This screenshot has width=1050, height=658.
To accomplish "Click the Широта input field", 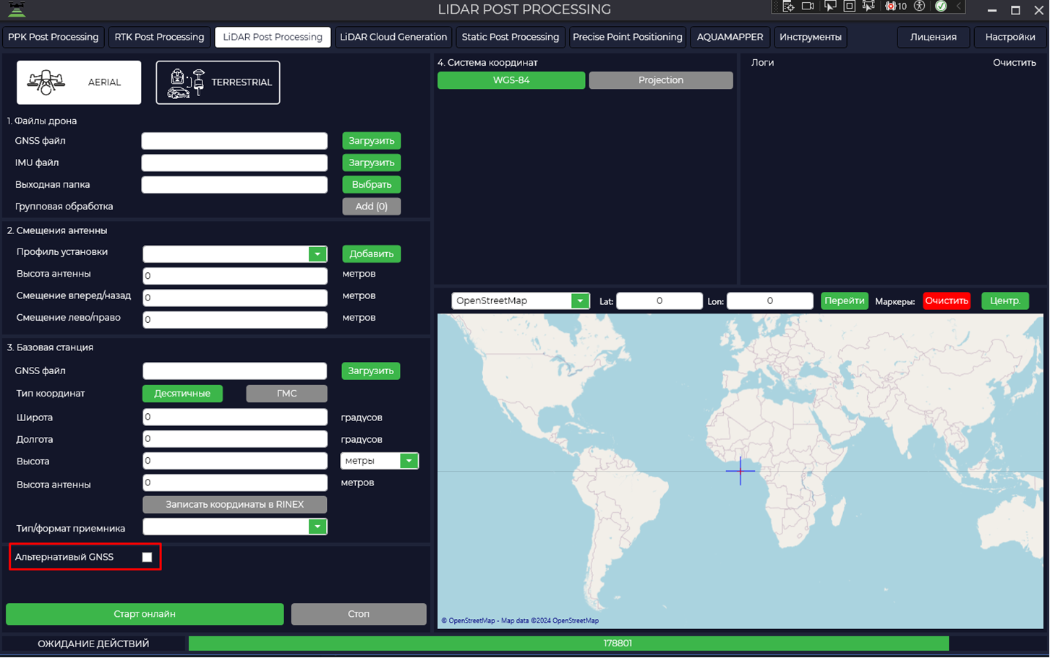I will 235,417.
